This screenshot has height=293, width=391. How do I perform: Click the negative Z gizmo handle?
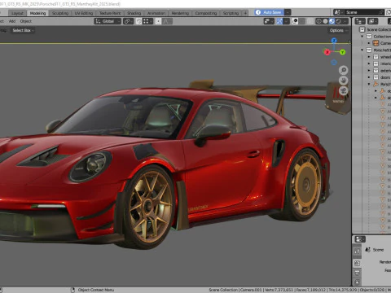click(334, 63)
